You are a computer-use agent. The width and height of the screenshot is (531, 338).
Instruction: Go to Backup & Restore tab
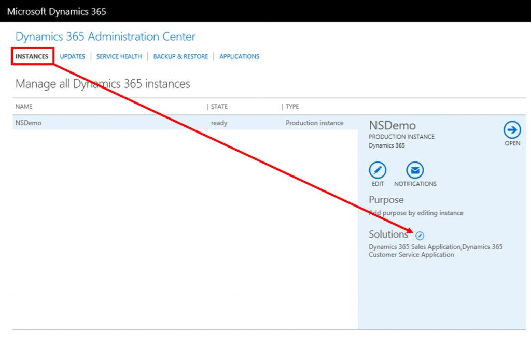(180, 56)
